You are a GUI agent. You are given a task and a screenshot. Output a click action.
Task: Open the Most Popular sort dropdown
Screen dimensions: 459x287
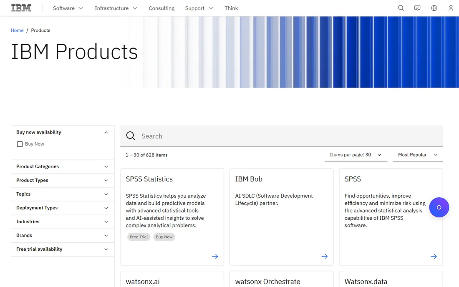pyautogui.click(x=417, y=155)
